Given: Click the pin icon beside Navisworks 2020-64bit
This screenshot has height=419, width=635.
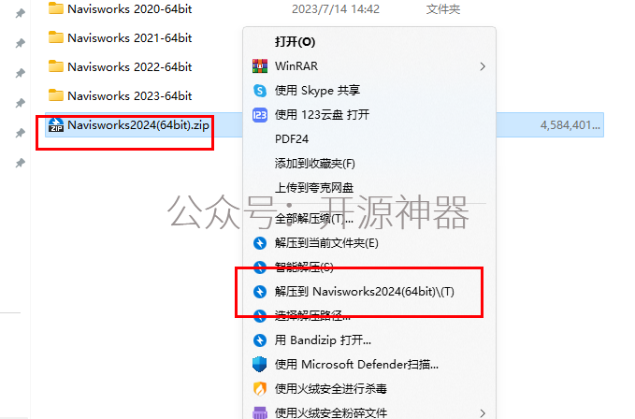Looking at the screenshot, I should point(20,13).
